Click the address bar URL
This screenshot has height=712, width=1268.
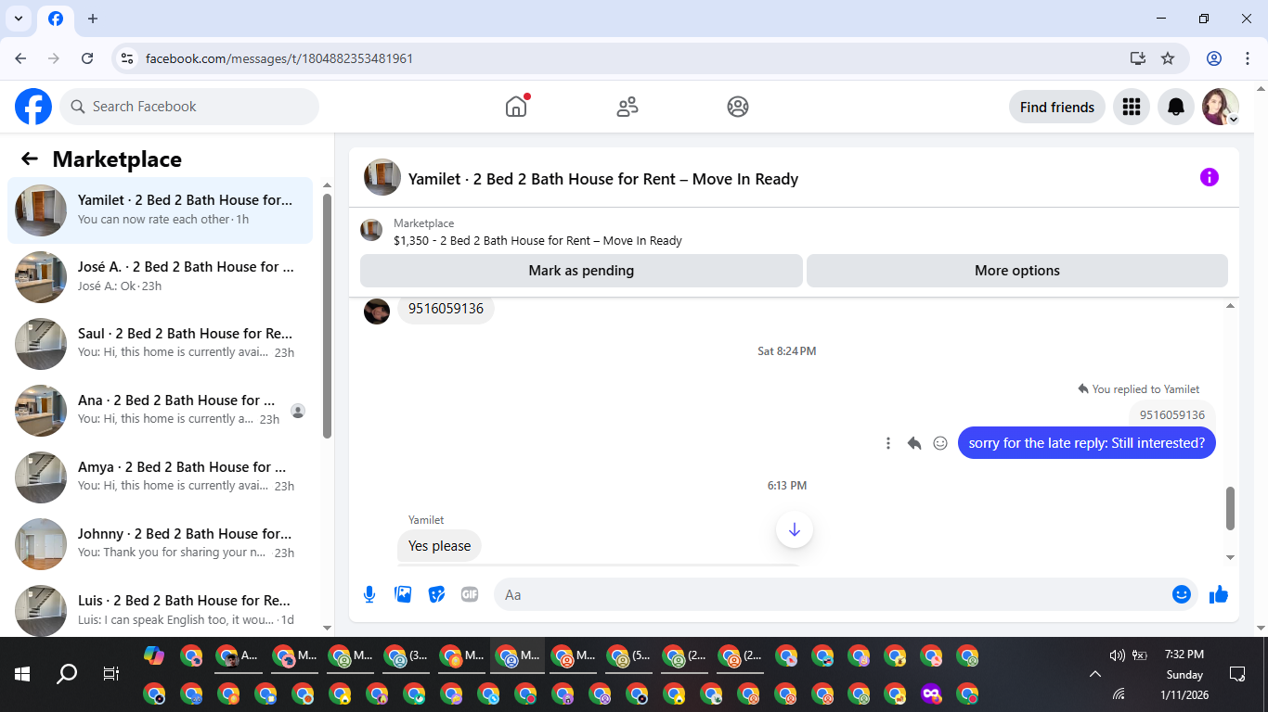click(x=279, y=58)
